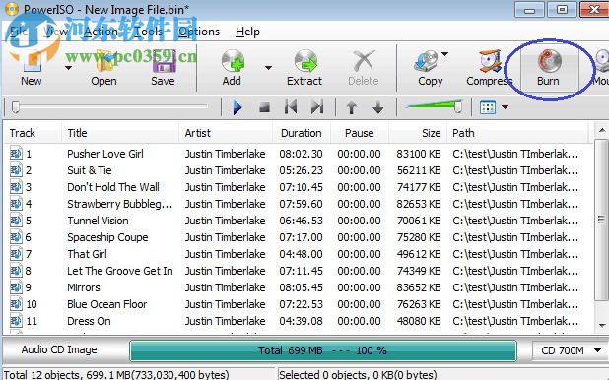This screenshot has height=380, width=609.
Task: Select the Mirrors title
Action: (84, 287)
